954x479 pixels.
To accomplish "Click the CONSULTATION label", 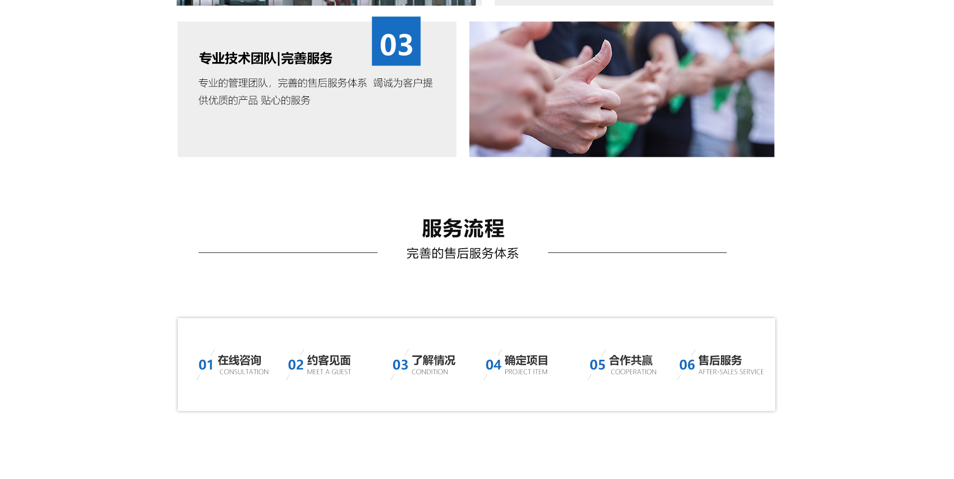I will [x=244, y=372].
